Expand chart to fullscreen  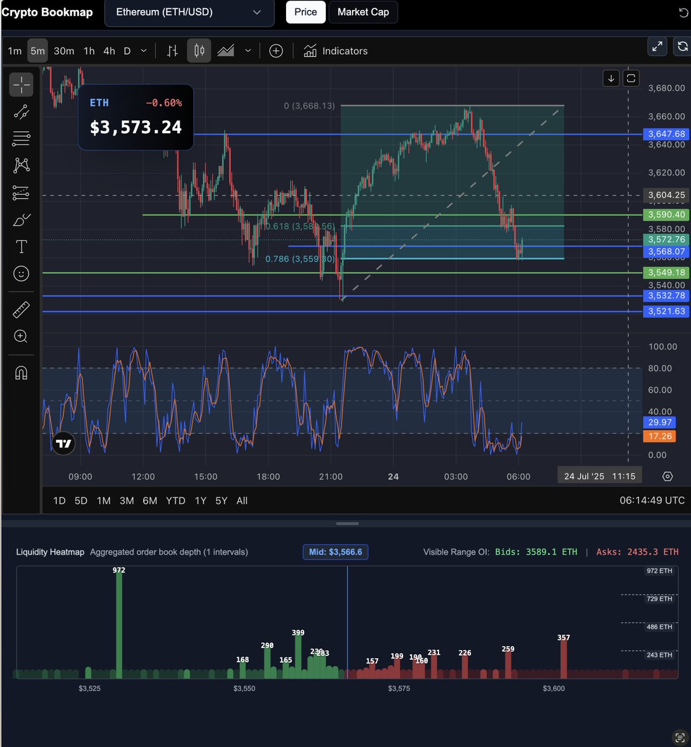tap(657, 46)
